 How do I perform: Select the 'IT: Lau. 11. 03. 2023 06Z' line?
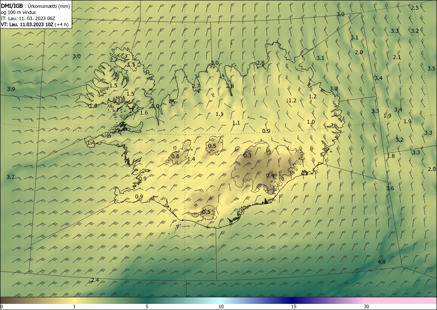28,18
